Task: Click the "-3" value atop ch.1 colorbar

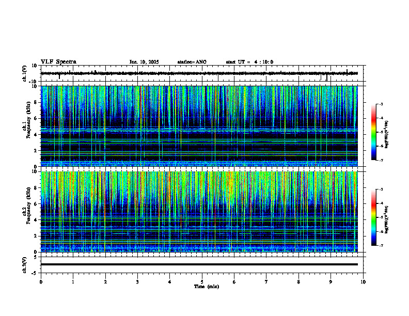Action: 381,104
